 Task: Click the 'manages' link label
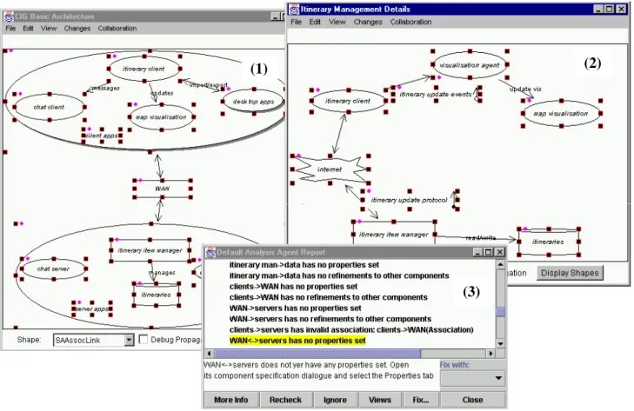point(162,273)
